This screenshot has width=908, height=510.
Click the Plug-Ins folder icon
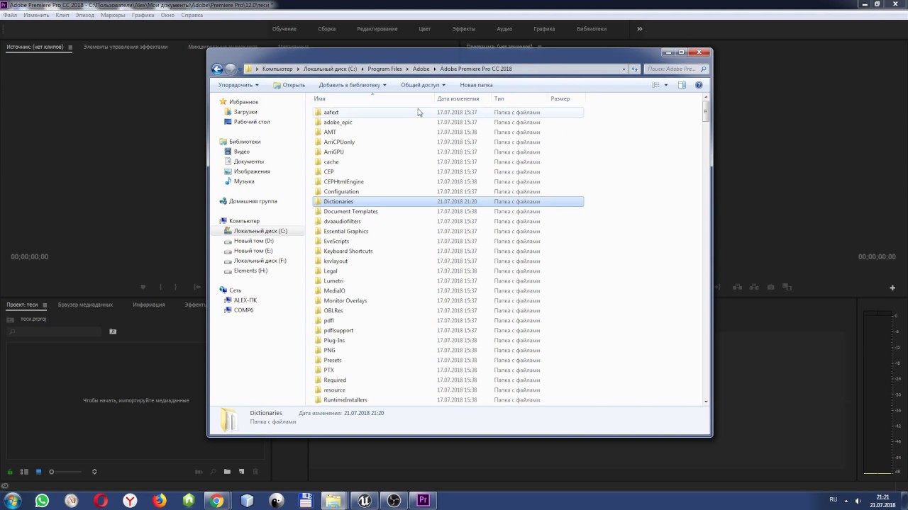click(318, 341)
